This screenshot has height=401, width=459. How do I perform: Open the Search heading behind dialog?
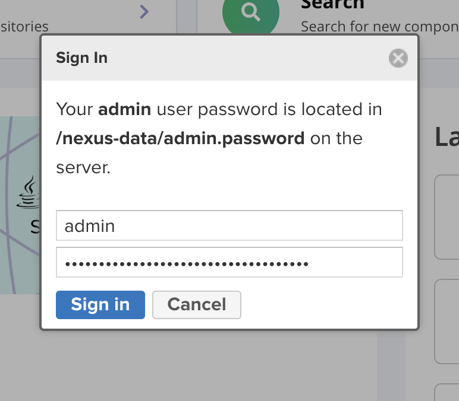click(332, 5)
